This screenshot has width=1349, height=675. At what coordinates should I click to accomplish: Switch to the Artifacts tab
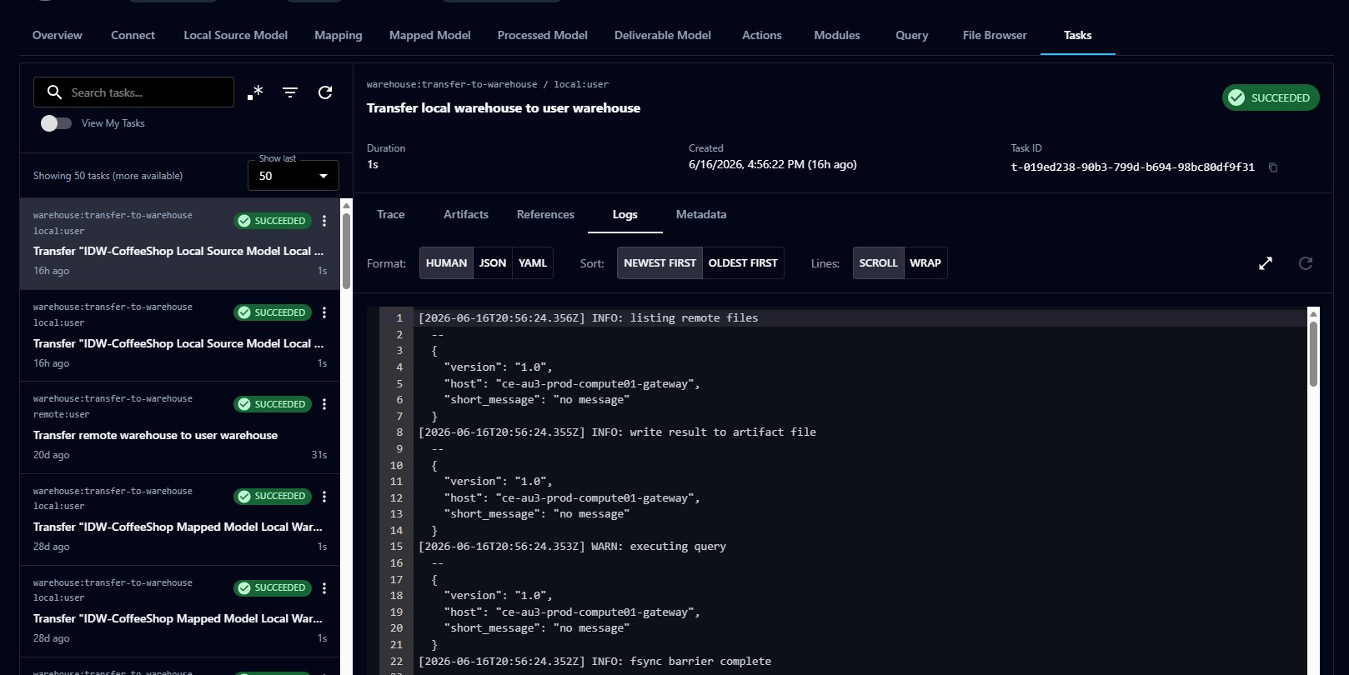pyautogui.click(x=466, y=214)
